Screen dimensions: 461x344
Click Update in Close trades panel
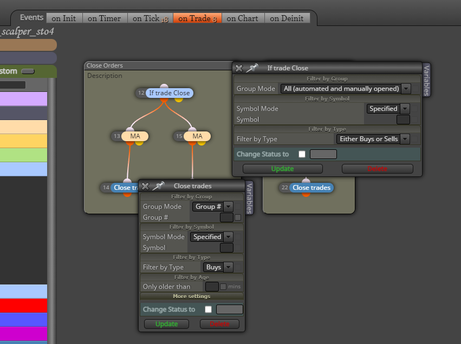click(166, 324)
